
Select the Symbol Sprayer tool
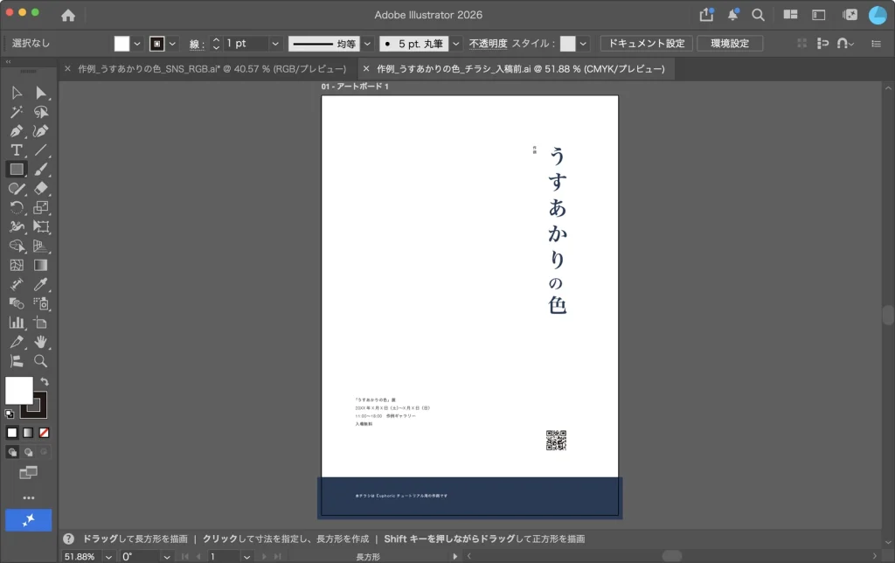40,303
